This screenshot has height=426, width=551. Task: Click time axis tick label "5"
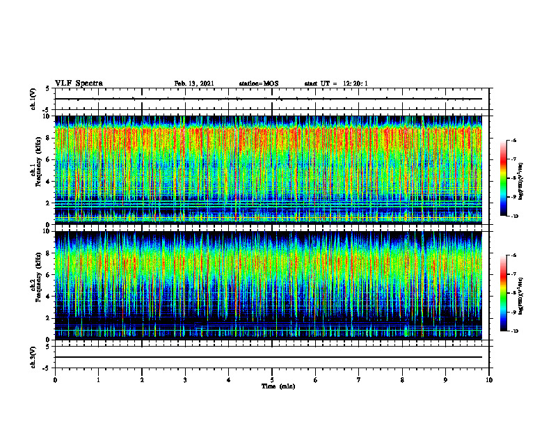pyautogui.click(x=272, y=380)
